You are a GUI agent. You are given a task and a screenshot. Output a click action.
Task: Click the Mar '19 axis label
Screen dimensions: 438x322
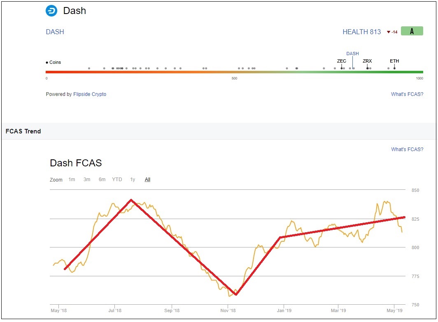[x=338, y=310]
